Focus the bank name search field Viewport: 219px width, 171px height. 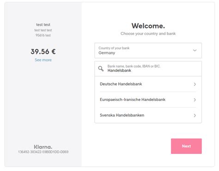click(x=148, y=69)
